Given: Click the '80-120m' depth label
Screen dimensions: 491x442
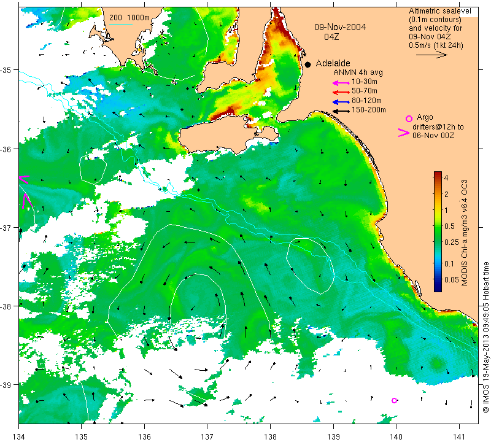Looking at the screenshot, I should [x=366, y=101].
